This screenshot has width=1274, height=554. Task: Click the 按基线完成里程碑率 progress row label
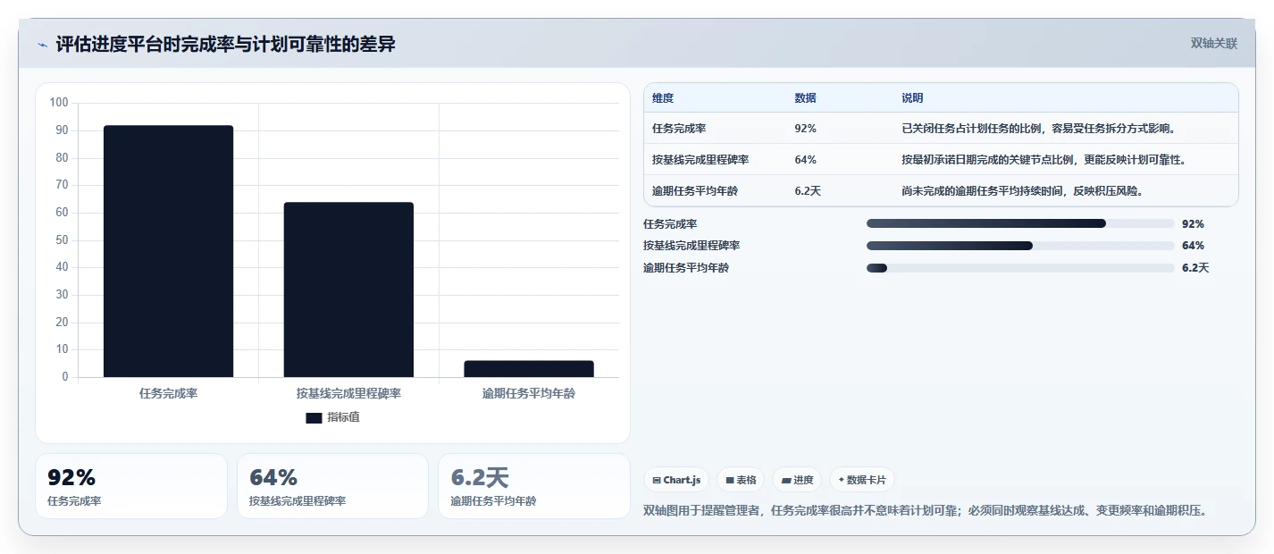[691, 246]
